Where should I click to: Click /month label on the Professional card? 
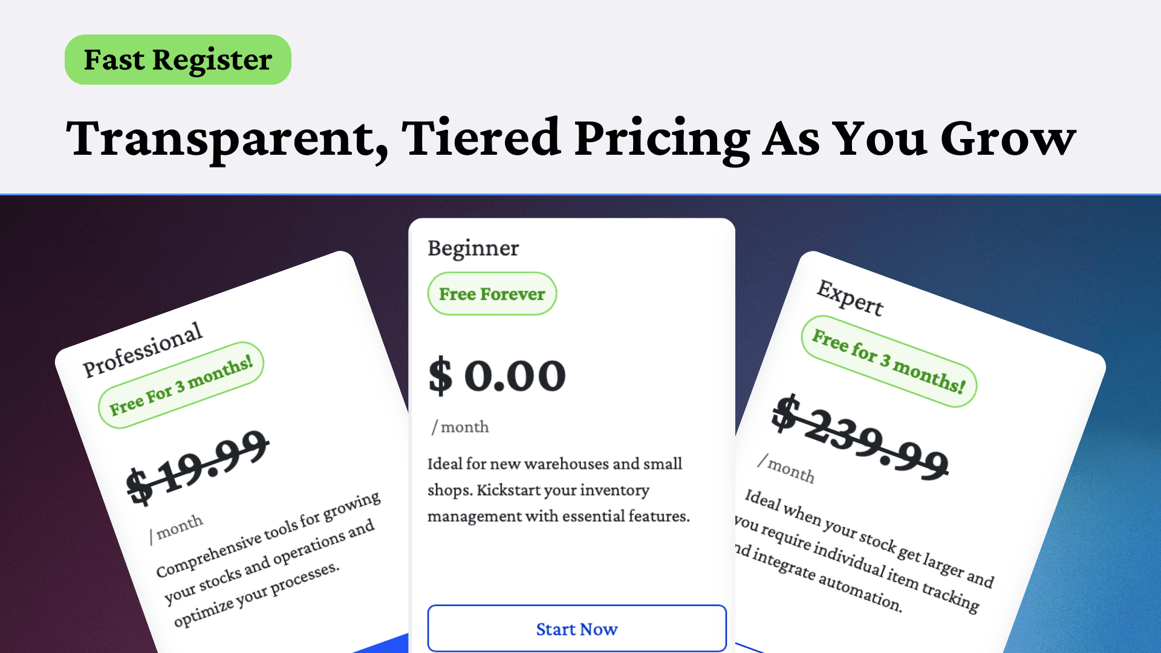pyautogui.click(x=177, y=528)
